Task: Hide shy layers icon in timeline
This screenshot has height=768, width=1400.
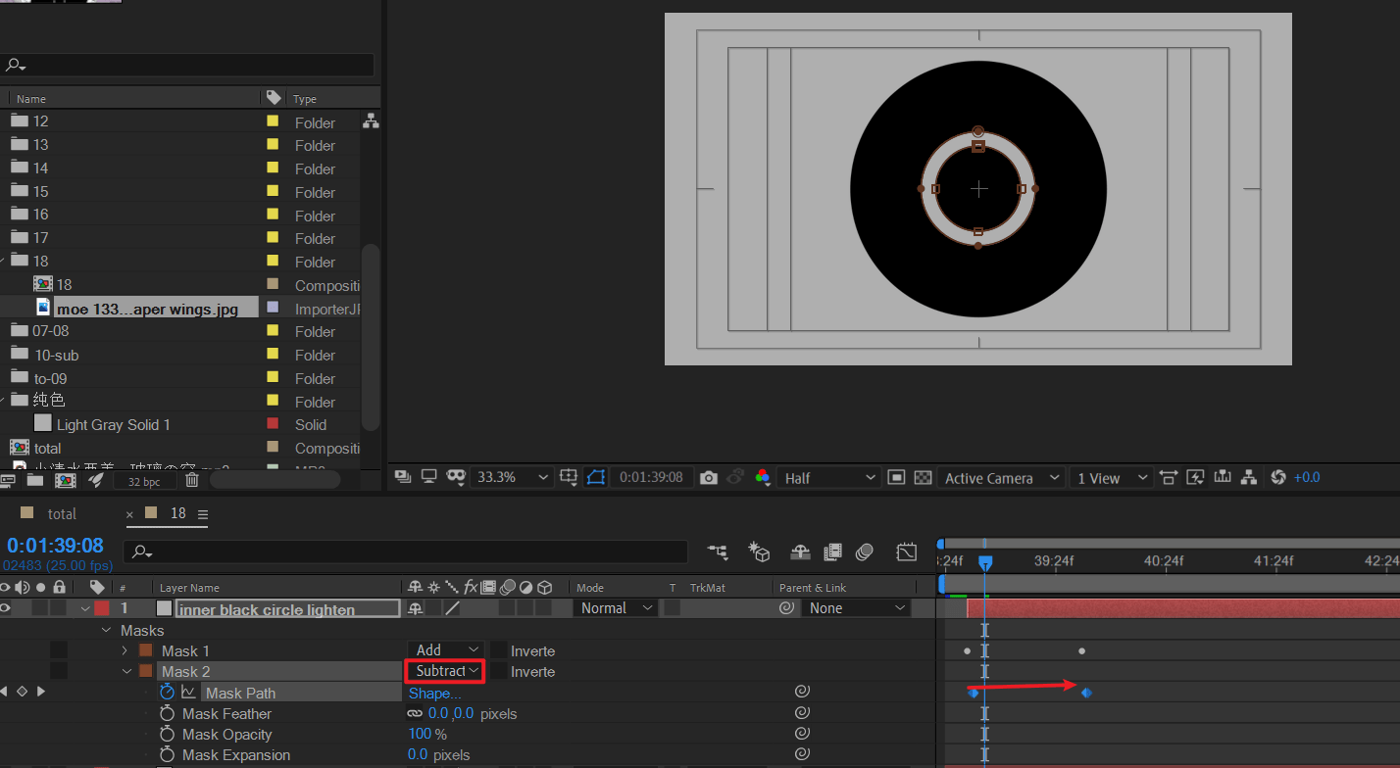Action: (x=800, y=552)
